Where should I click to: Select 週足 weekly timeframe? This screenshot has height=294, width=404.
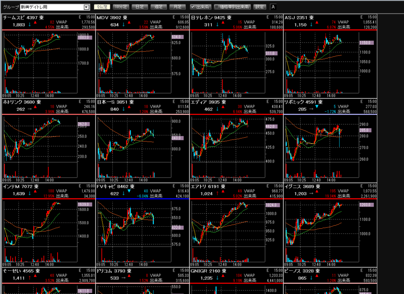[x=158, y=7]
